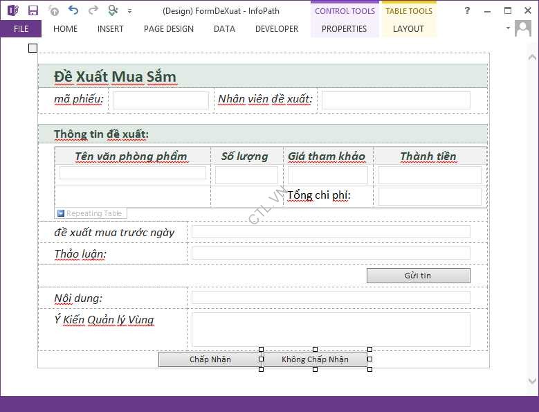539x412 pixels.
Task: Open the FILE tab
Action: coord(21,29)
